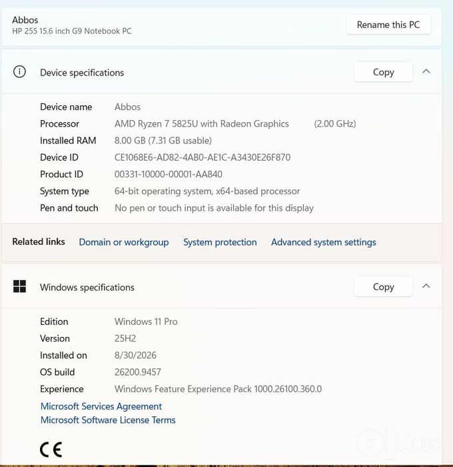
Task: Click the OS build value 26200.9457
Action: point(138,372)
